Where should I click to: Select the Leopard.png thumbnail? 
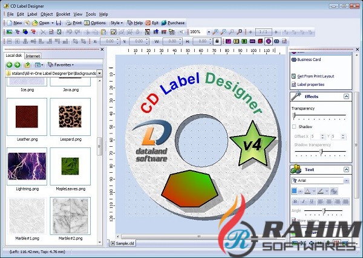(70, 117)
